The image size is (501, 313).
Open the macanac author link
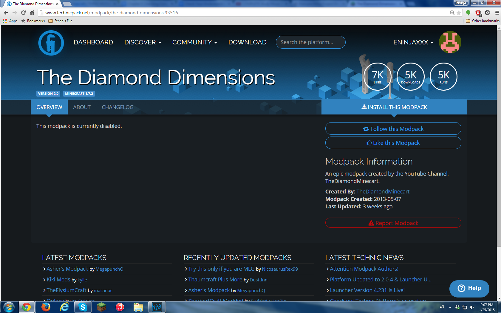point(103,291)
